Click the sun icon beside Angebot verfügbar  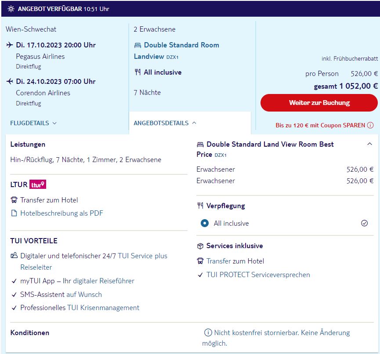(11, 9)
